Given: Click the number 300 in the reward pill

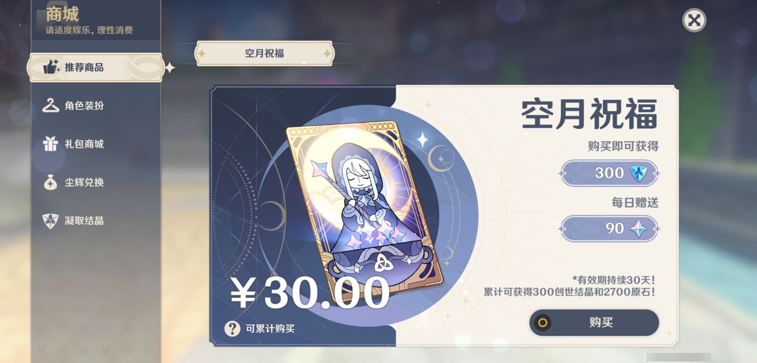Looking at the screenshot, I should tap(610, 173).
